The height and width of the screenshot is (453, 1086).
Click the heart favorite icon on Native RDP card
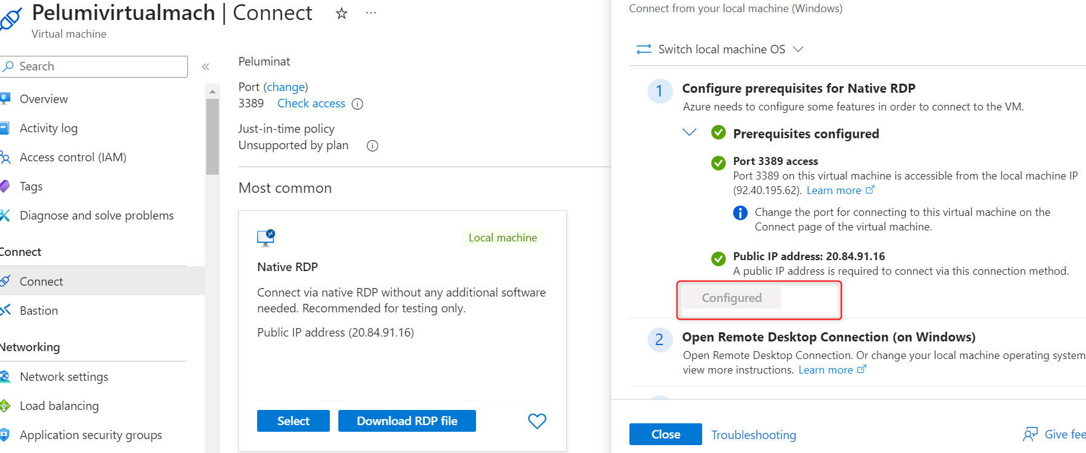pos(537,421)
